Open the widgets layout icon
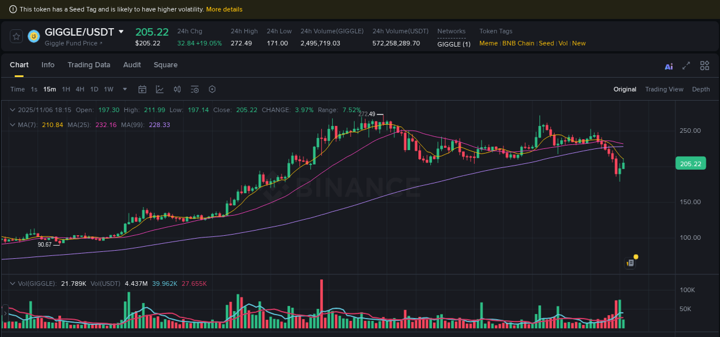The height and width of the screenshot is (337, 720). pos(704,66)
